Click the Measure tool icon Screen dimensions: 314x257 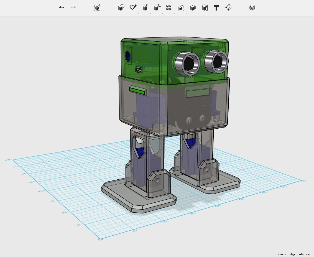click(x=205, y=8)
